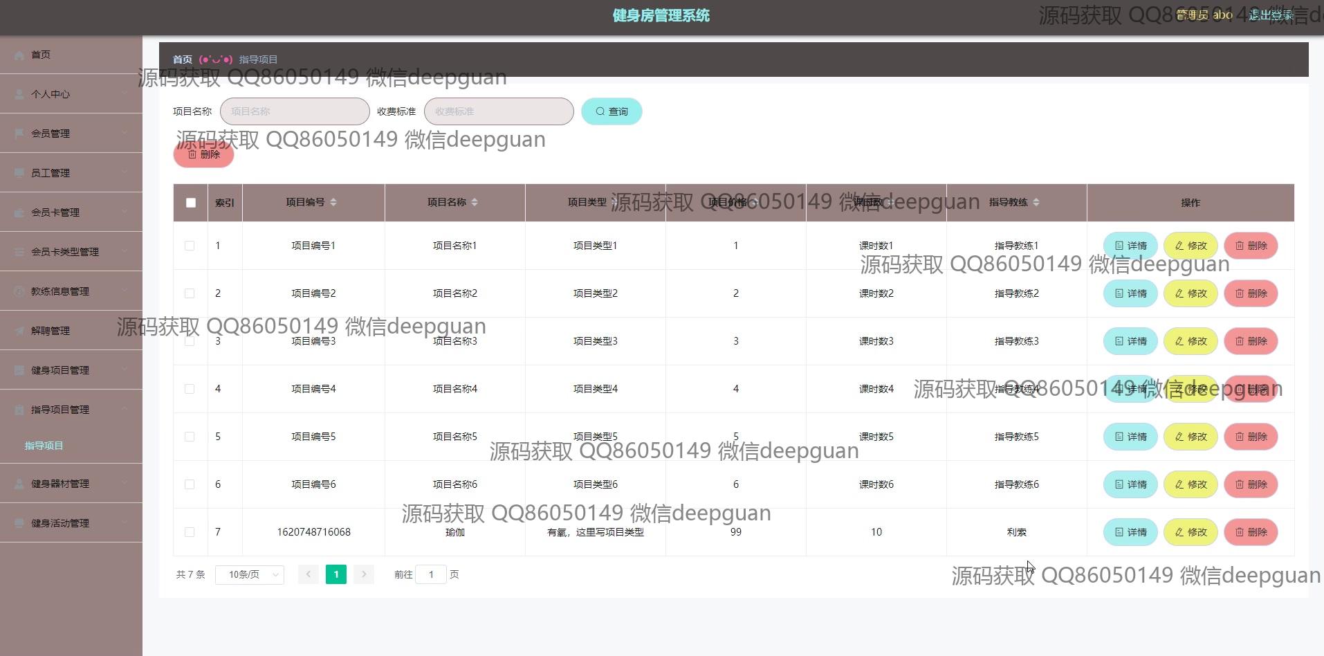Click the 查询 search button

click(x=612, y=111)
